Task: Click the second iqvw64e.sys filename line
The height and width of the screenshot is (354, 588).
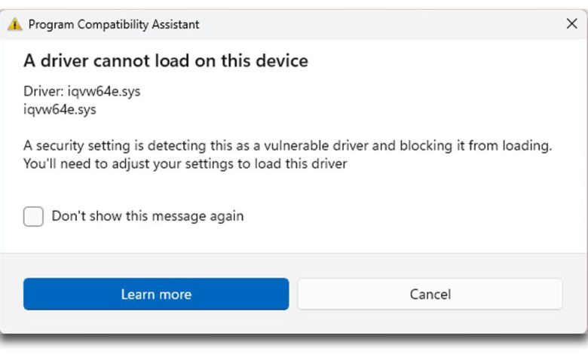Action: click(60, 109)
